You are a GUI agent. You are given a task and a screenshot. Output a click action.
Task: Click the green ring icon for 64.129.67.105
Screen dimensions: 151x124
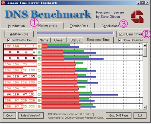pos(39,76)
